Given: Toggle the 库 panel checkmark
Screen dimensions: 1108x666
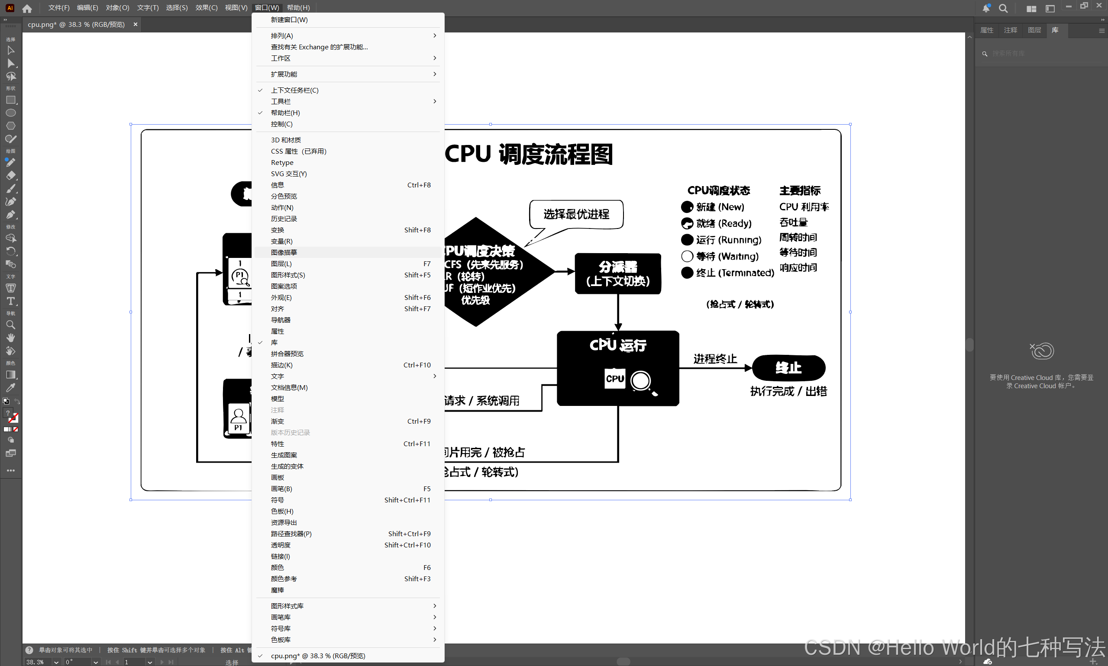Looking at the screenshot, I should tap(274, 342).
